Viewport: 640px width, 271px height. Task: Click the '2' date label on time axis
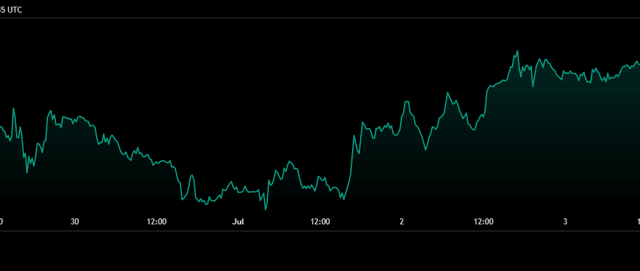click(401, 222)
